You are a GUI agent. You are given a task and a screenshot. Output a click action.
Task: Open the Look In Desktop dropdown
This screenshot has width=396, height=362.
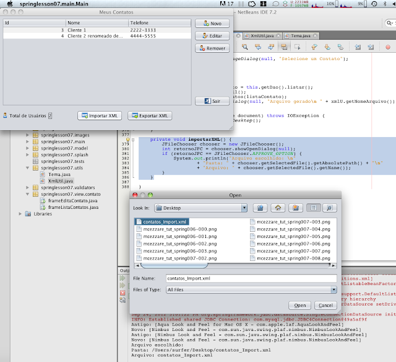pyautogui.click(x=200, y=208)
